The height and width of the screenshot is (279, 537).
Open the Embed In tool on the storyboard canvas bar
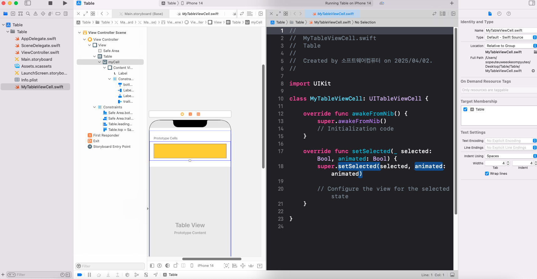pos(260,266)
